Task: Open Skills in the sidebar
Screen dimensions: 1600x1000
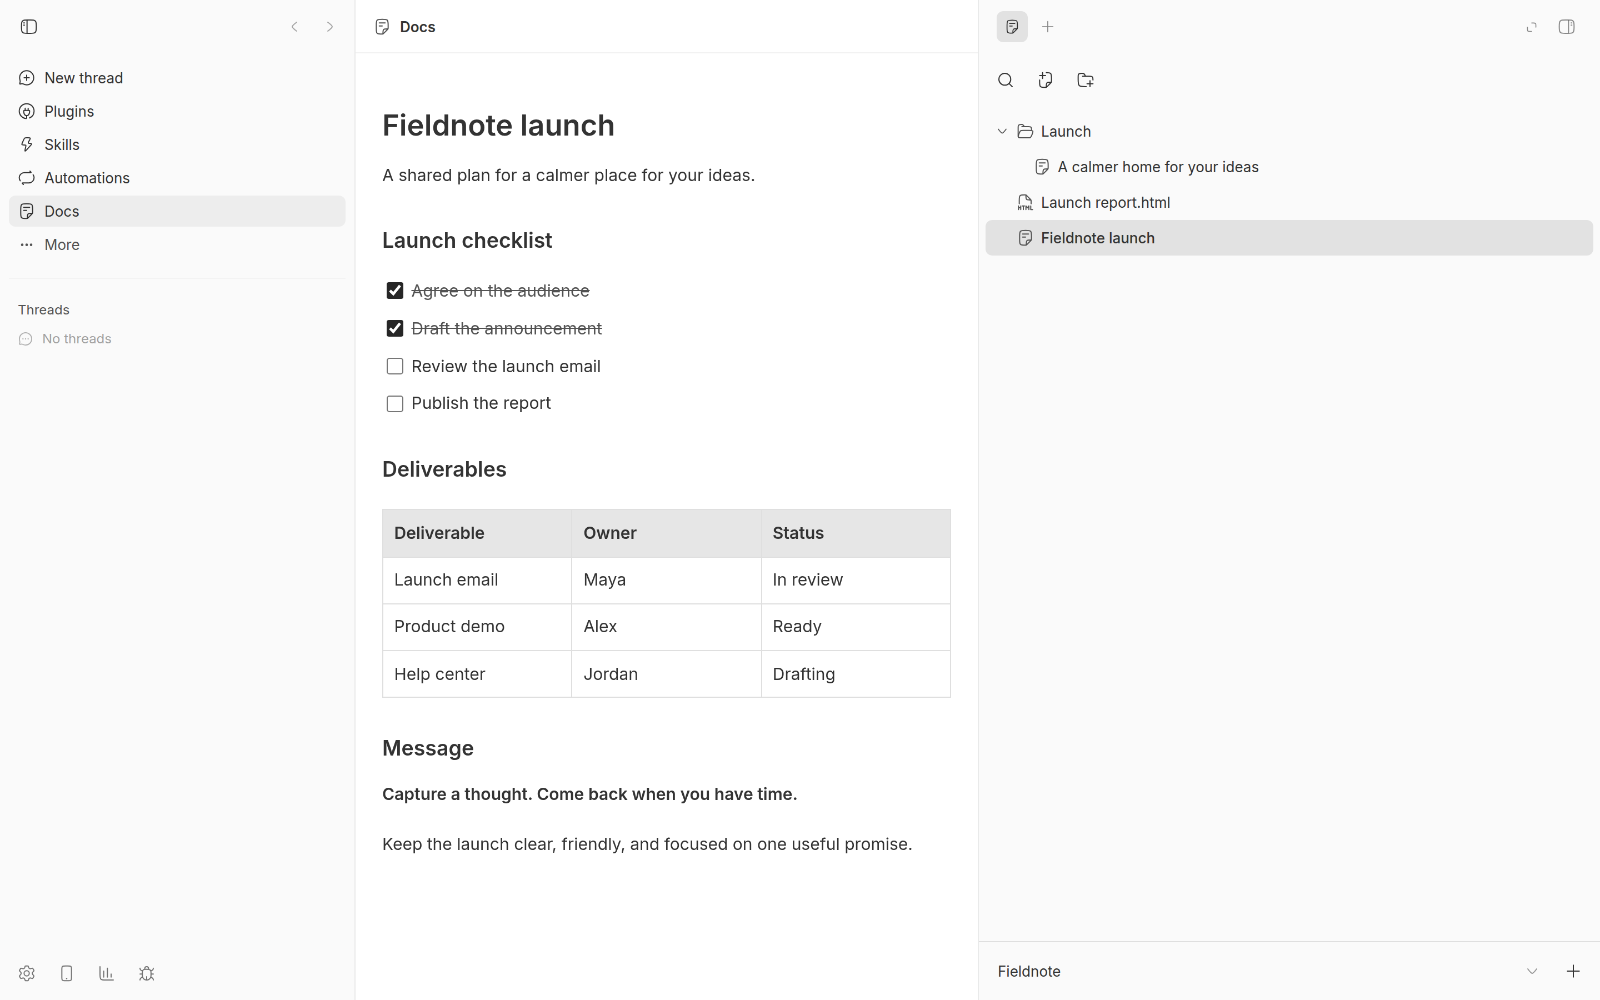Action: 177,144
